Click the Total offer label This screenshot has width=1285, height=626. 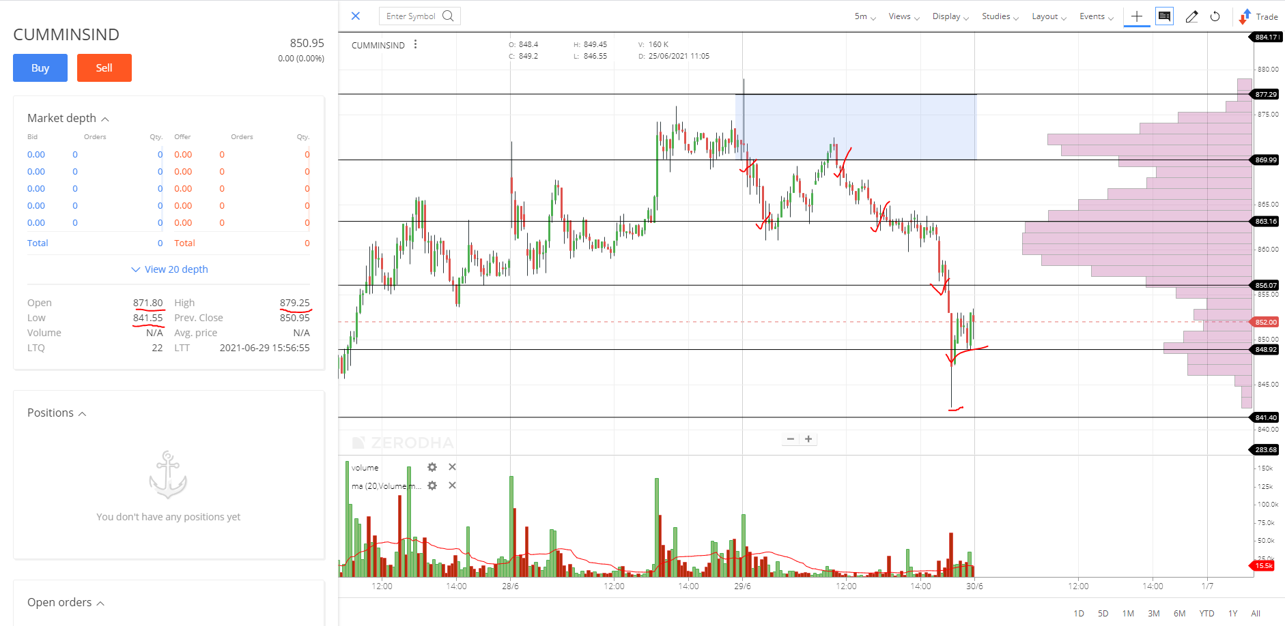(x=184, y=243)
